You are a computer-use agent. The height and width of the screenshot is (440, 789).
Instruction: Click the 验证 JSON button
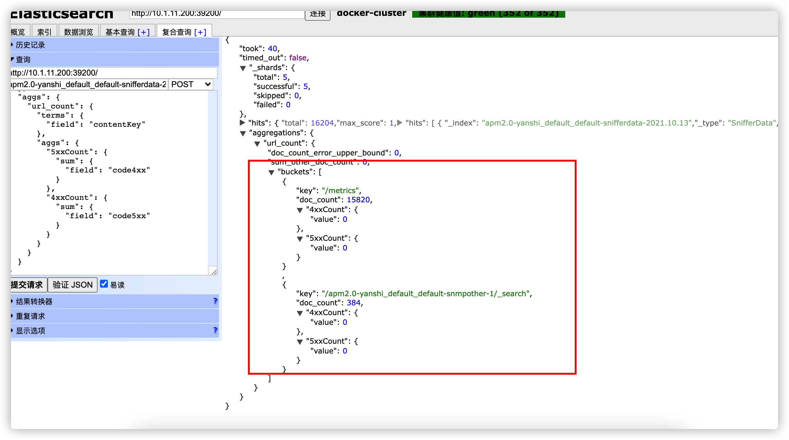click(73, 285)
